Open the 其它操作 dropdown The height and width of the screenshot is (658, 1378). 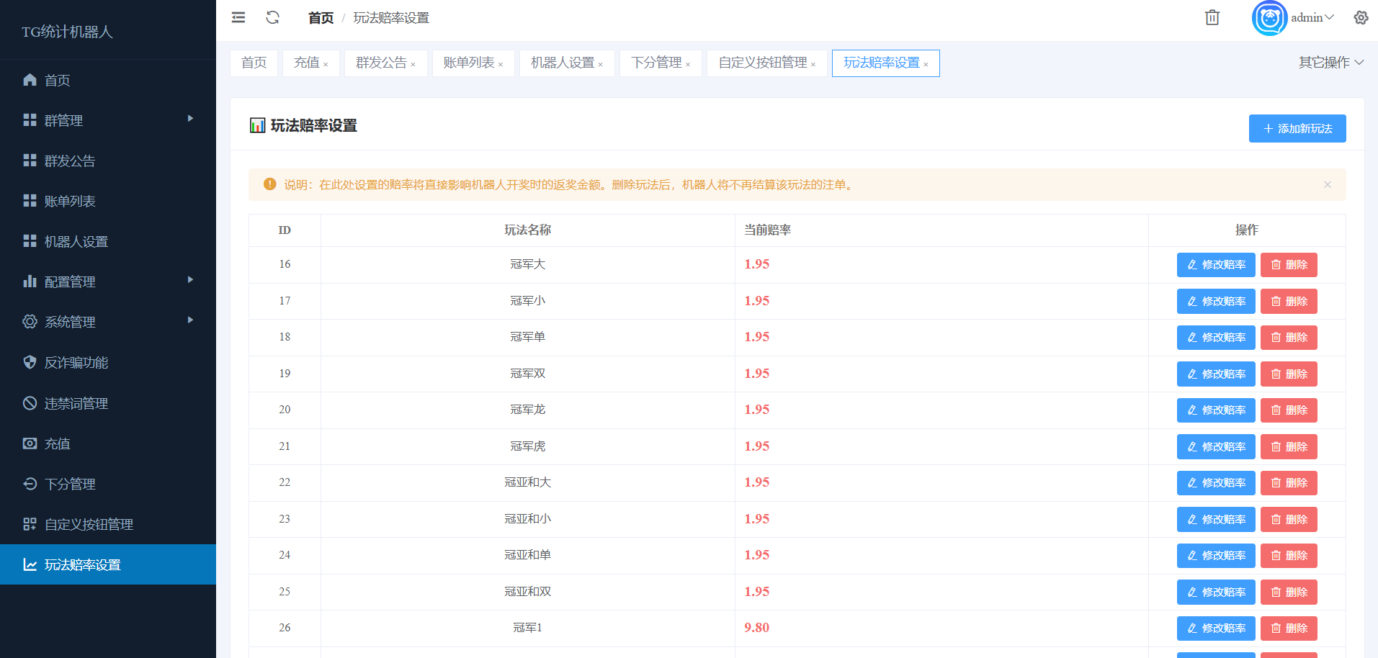point(1330,63)
